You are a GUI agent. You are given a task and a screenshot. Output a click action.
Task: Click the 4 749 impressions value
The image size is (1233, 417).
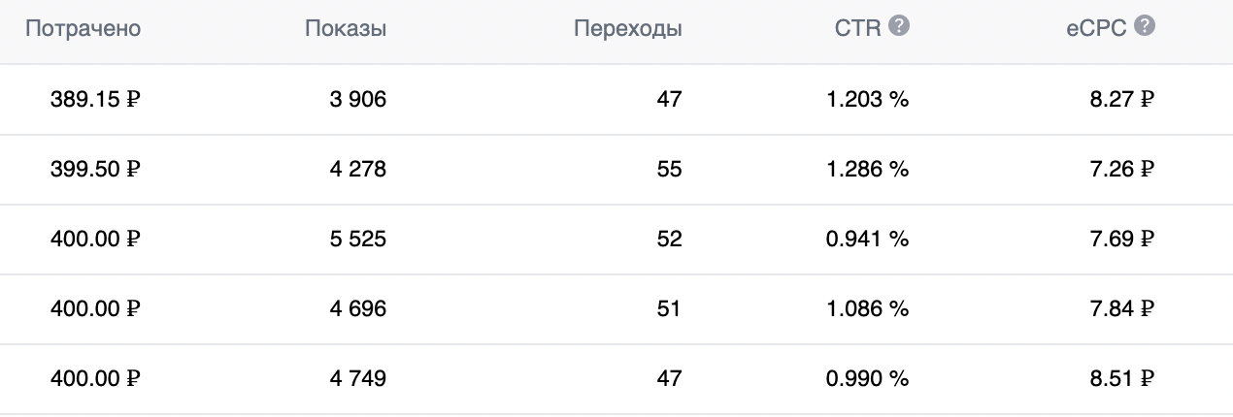coord(359,378)
